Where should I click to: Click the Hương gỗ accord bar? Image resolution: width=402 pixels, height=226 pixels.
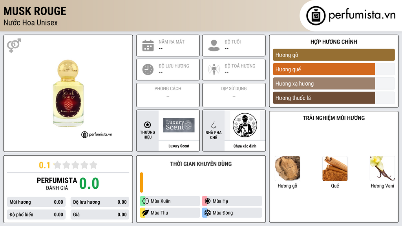click(334, 55)
